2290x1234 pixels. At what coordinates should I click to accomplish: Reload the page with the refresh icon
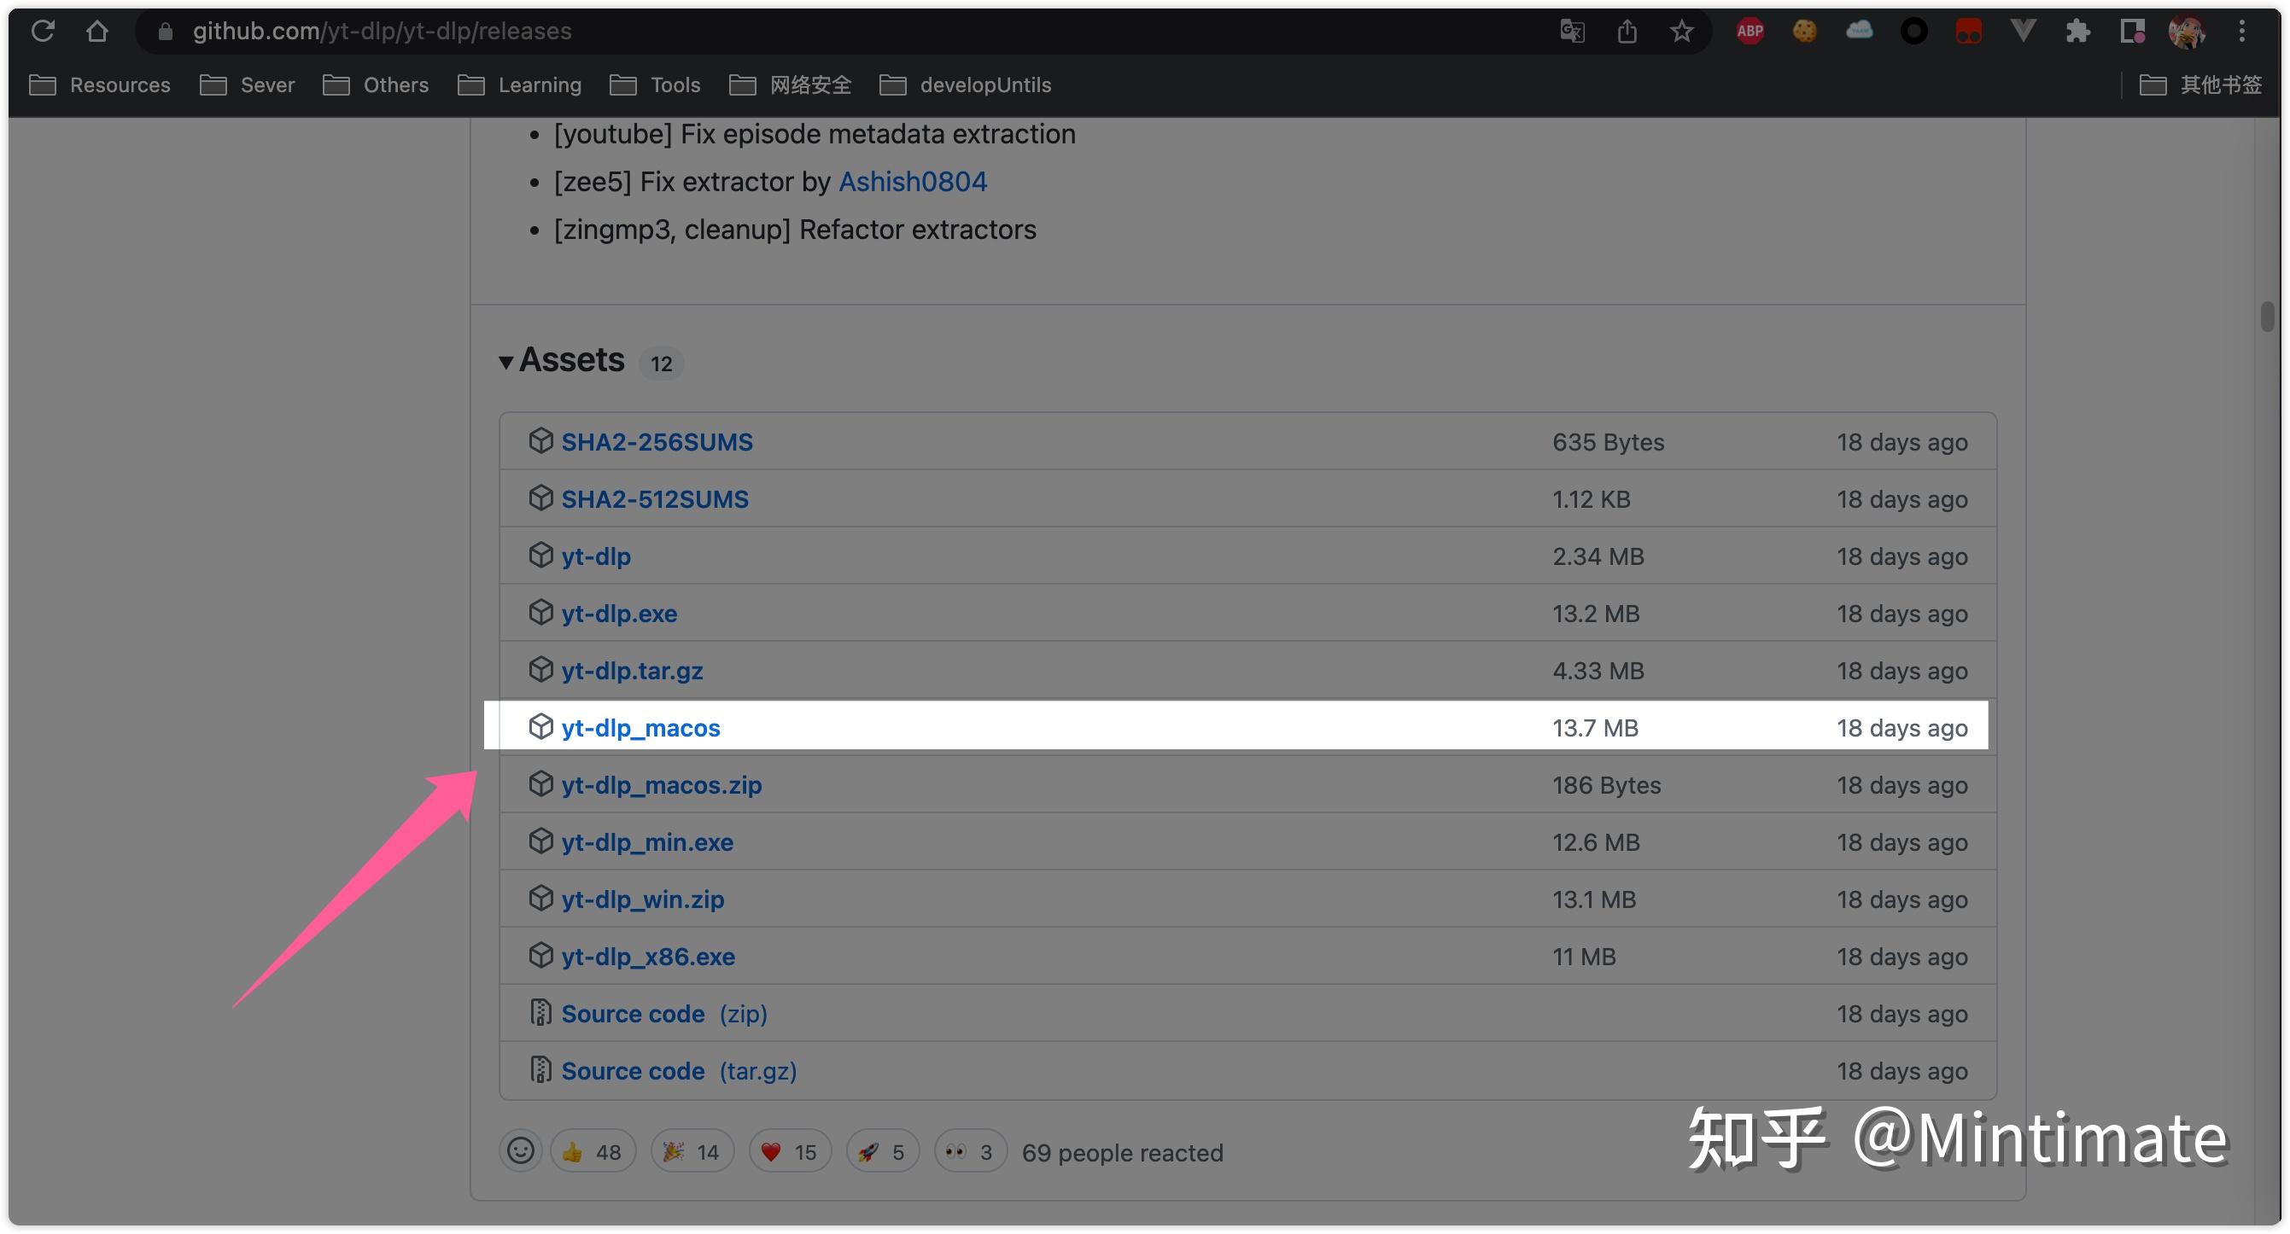tap(42, 31)
